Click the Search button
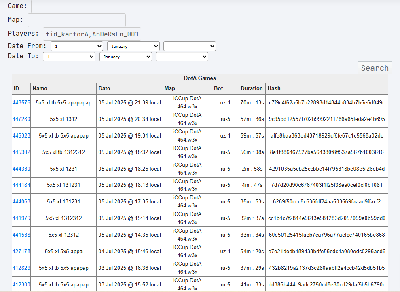 click(375, 68)
